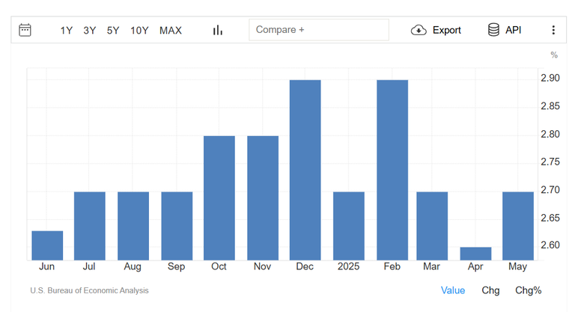Click the Nov bar in chart

[x=263, y=198]
